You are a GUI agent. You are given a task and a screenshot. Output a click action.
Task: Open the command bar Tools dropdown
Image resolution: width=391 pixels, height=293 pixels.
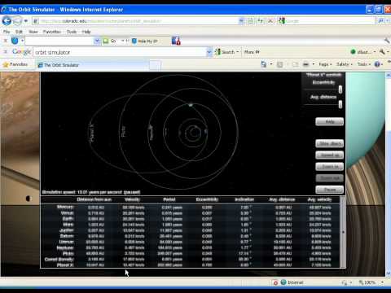pos(364,64)
